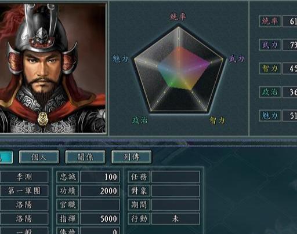Click the 第一軍團 corps field
297x234 pixels.
[24, 191]
